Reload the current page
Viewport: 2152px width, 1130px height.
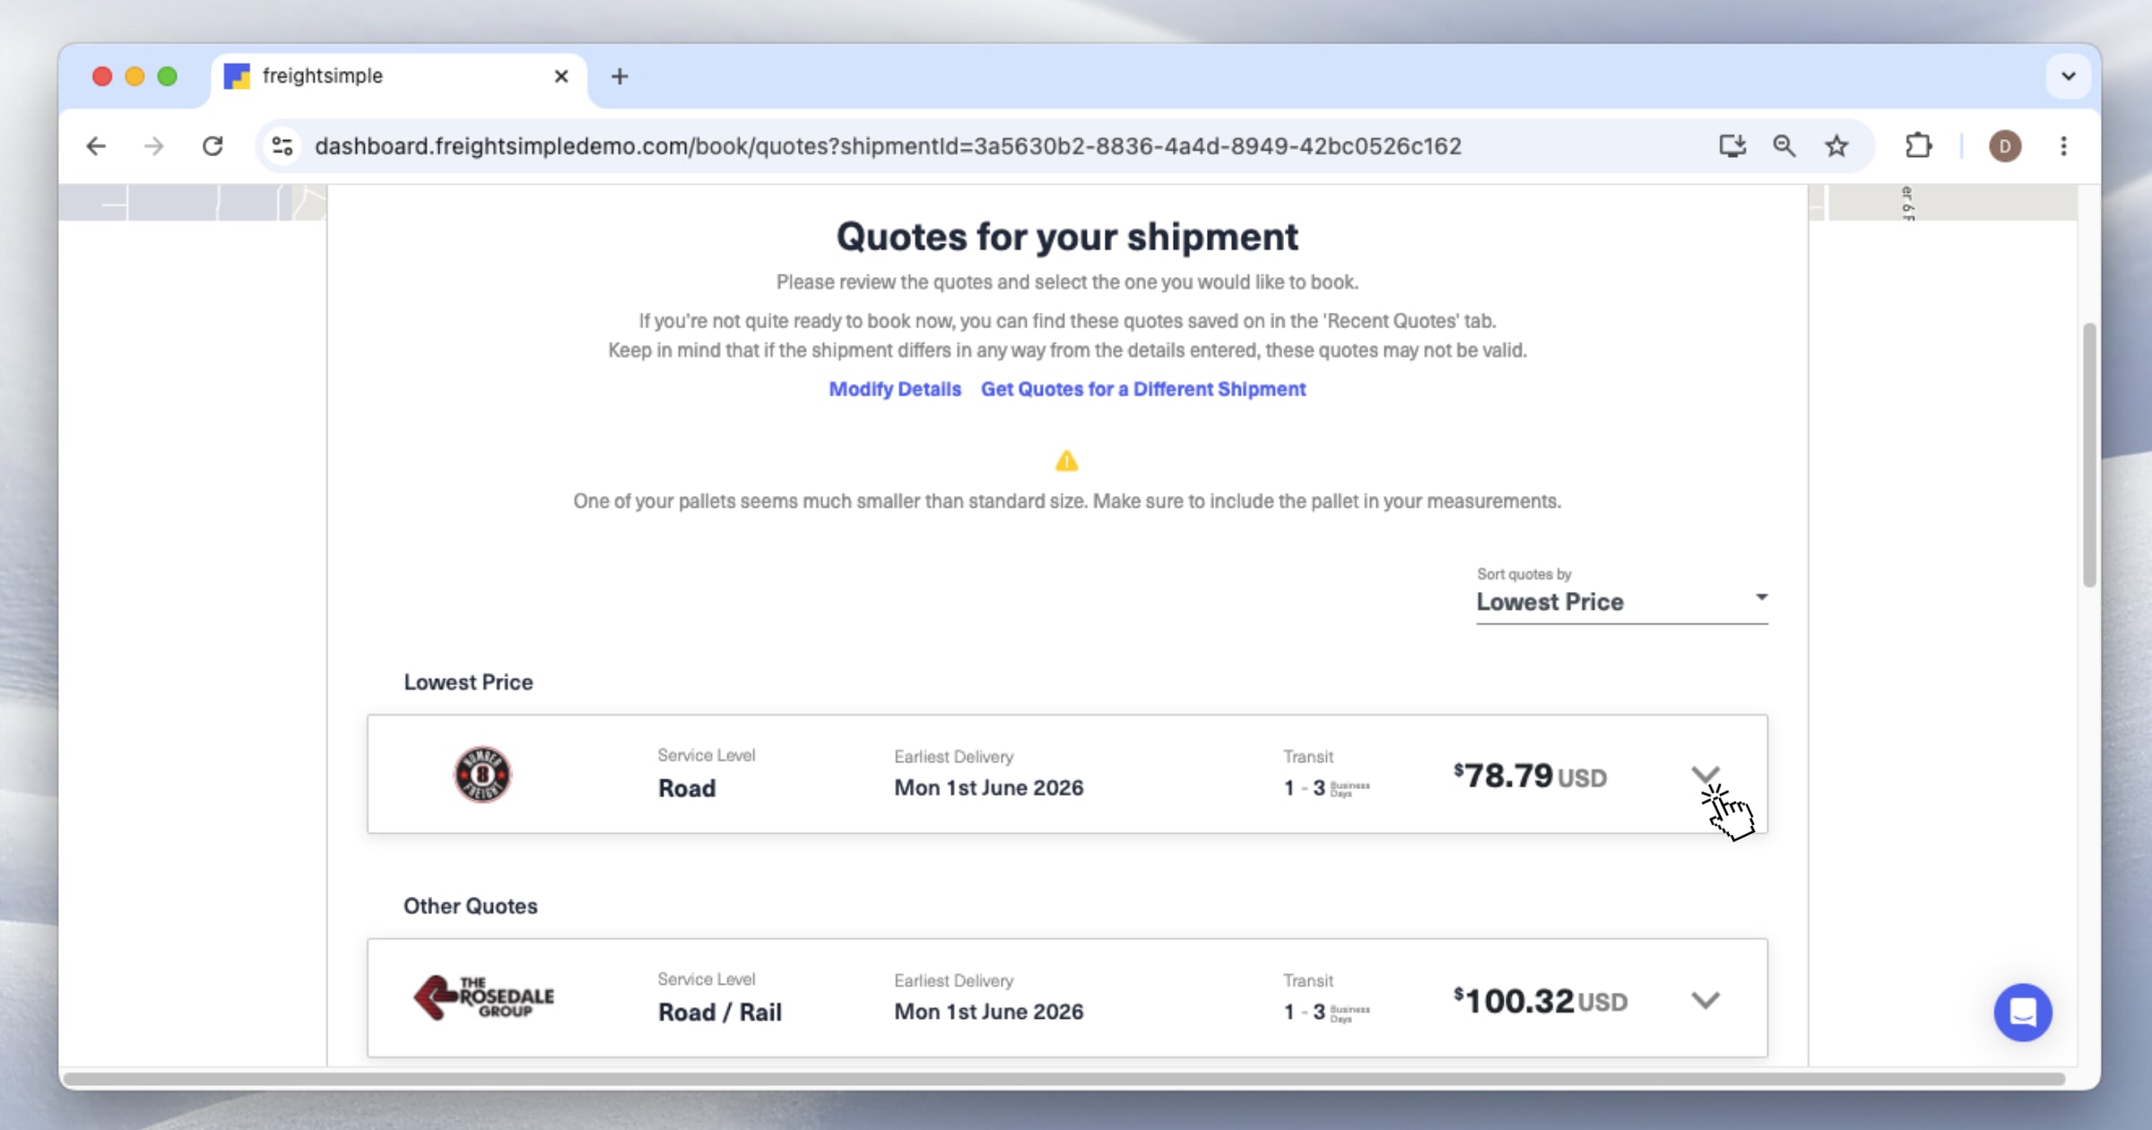(x=213, y=146)
